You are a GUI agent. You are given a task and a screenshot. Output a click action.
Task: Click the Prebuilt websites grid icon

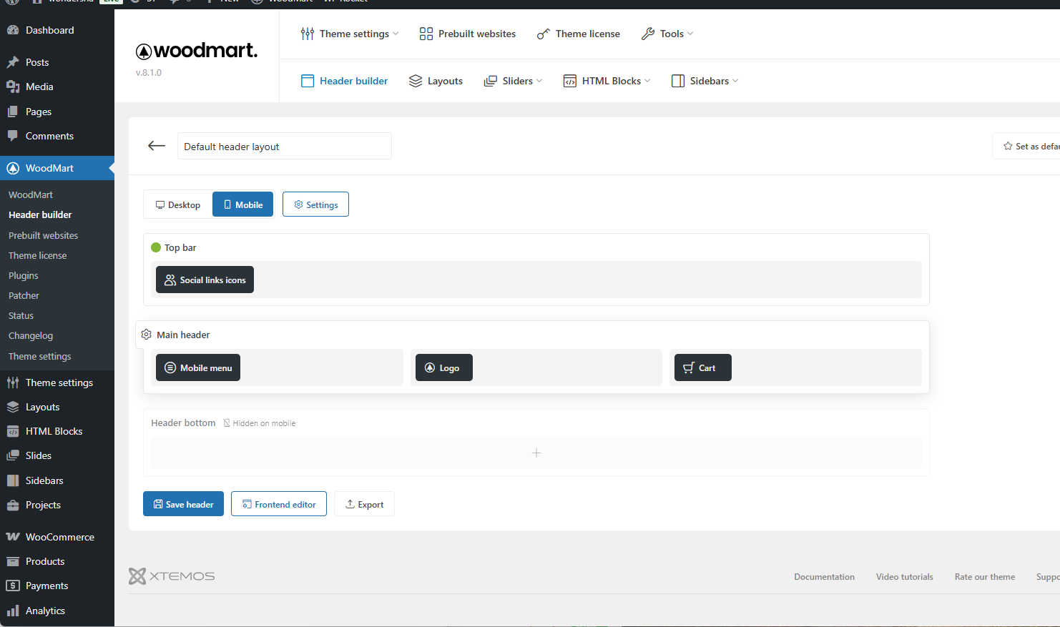[x=426, y=34]
